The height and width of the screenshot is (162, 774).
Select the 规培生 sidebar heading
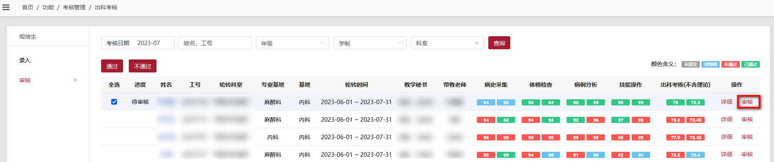28,37
